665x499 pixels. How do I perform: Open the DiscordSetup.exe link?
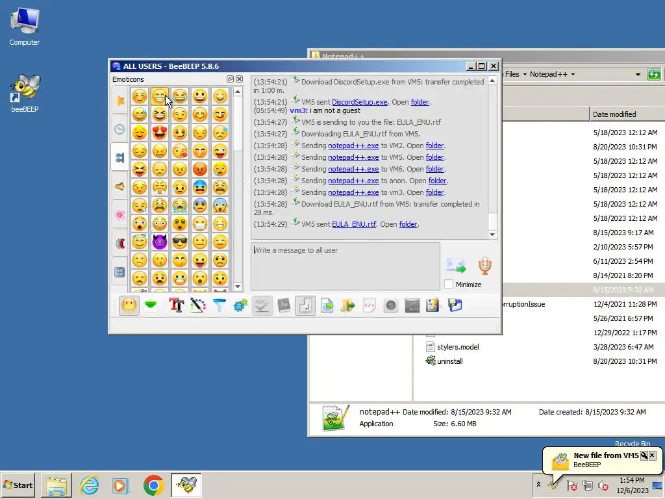[360, 102]
